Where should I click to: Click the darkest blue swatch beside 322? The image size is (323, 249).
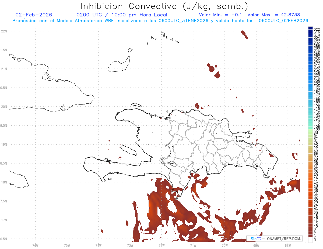pyautogui.click(x=310, y=28)
